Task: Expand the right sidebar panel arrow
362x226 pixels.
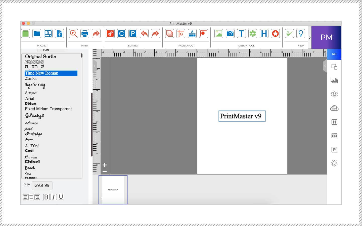Action: coord(325,66)
